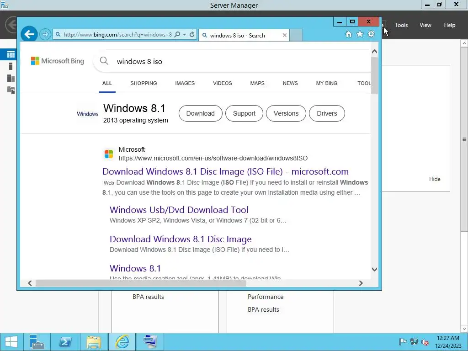Open the Windows Start button
The image size is (468, 351).
(x=11, y=342)
